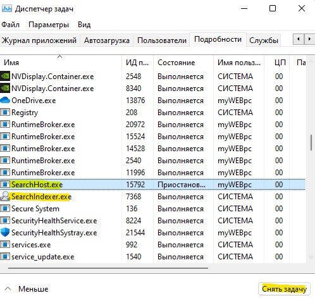Click the icon of RuntimeBroker.exe 14528
This screenshot has width=315, height=303.
(x=5, y=149)
